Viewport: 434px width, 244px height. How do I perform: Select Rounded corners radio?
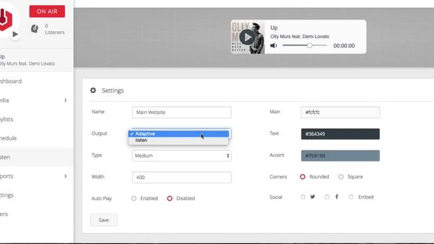(x=302, y=176)
